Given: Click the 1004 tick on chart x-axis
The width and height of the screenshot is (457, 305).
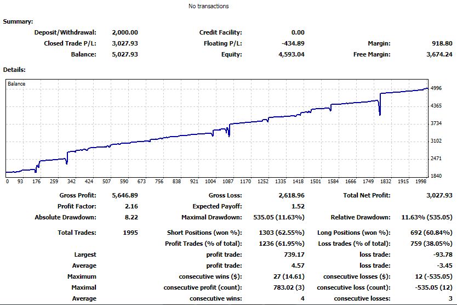Looking at the screenshot, I should tap(210, 181).
